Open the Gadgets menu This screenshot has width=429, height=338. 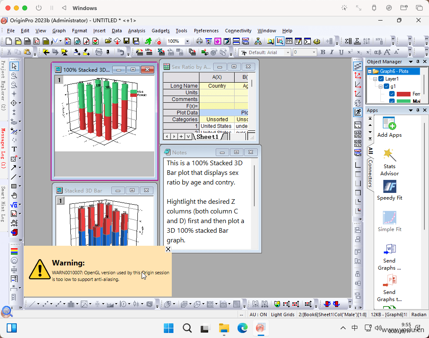[160, 31]
